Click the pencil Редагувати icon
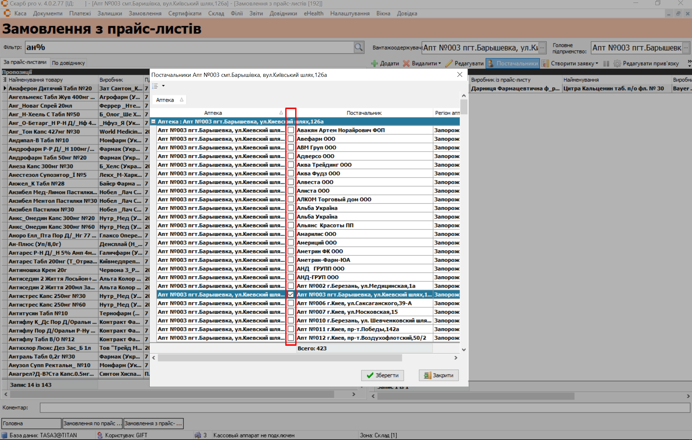 tap(449, 63)
